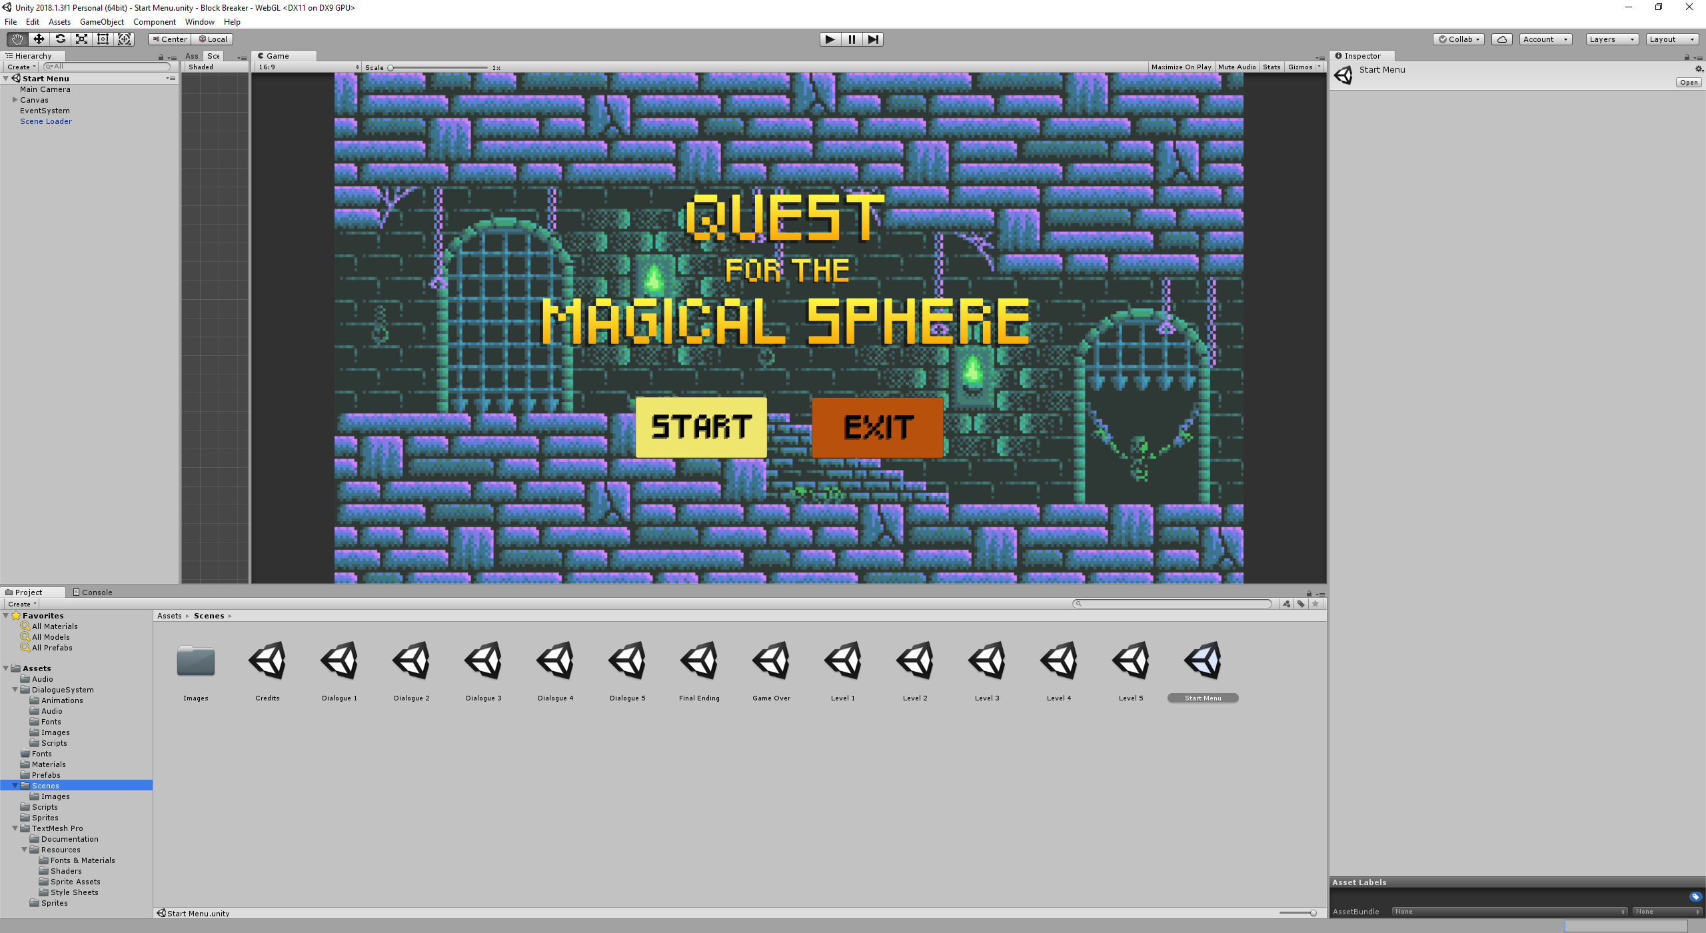Select the Hand tool in toolbar

tap(17, 39)
